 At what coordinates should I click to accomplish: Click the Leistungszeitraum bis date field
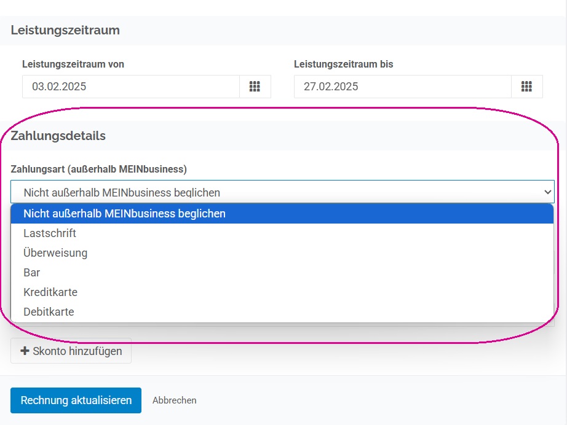tap(402, 87)
